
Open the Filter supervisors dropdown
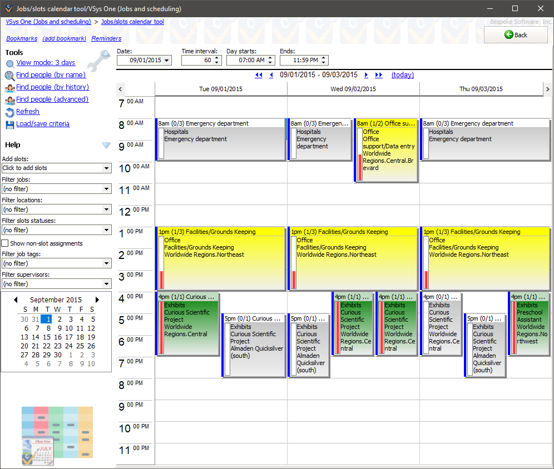click(x=106, y=283)
